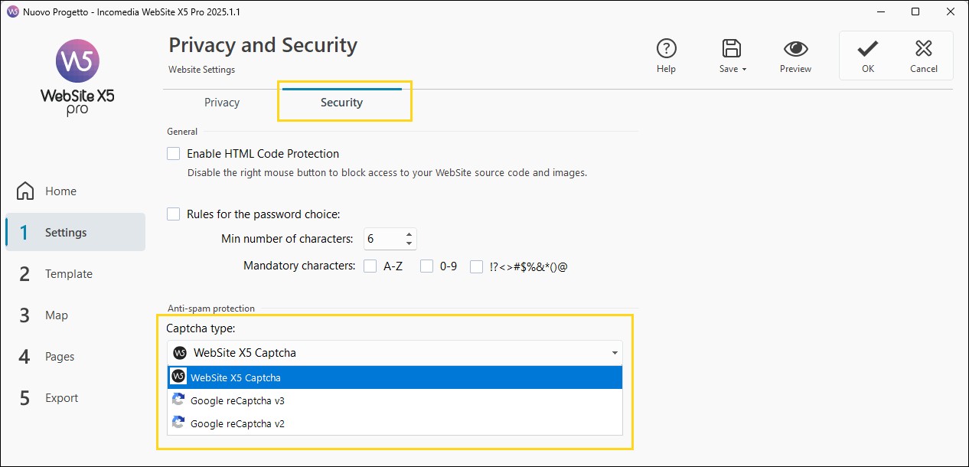Check the A-Z mandatory characters box
This screenshot has width=969, height=467.
click(370, 266)
